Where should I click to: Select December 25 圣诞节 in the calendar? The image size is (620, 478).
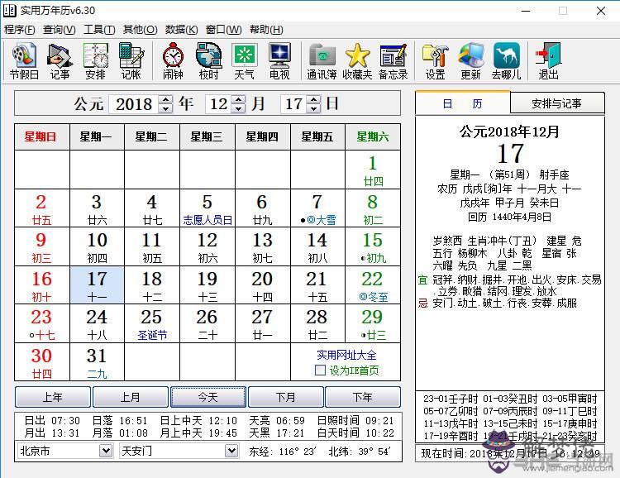coord(151,323)
